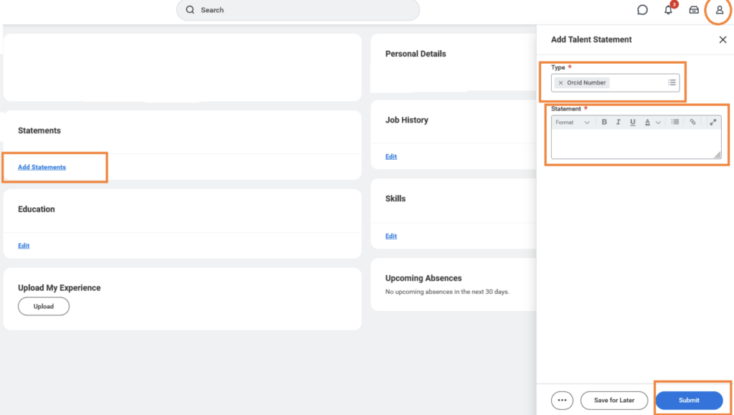Remove the Orcid Number type selection
Viewport: 734px width, 415px height.
[561, 83]
